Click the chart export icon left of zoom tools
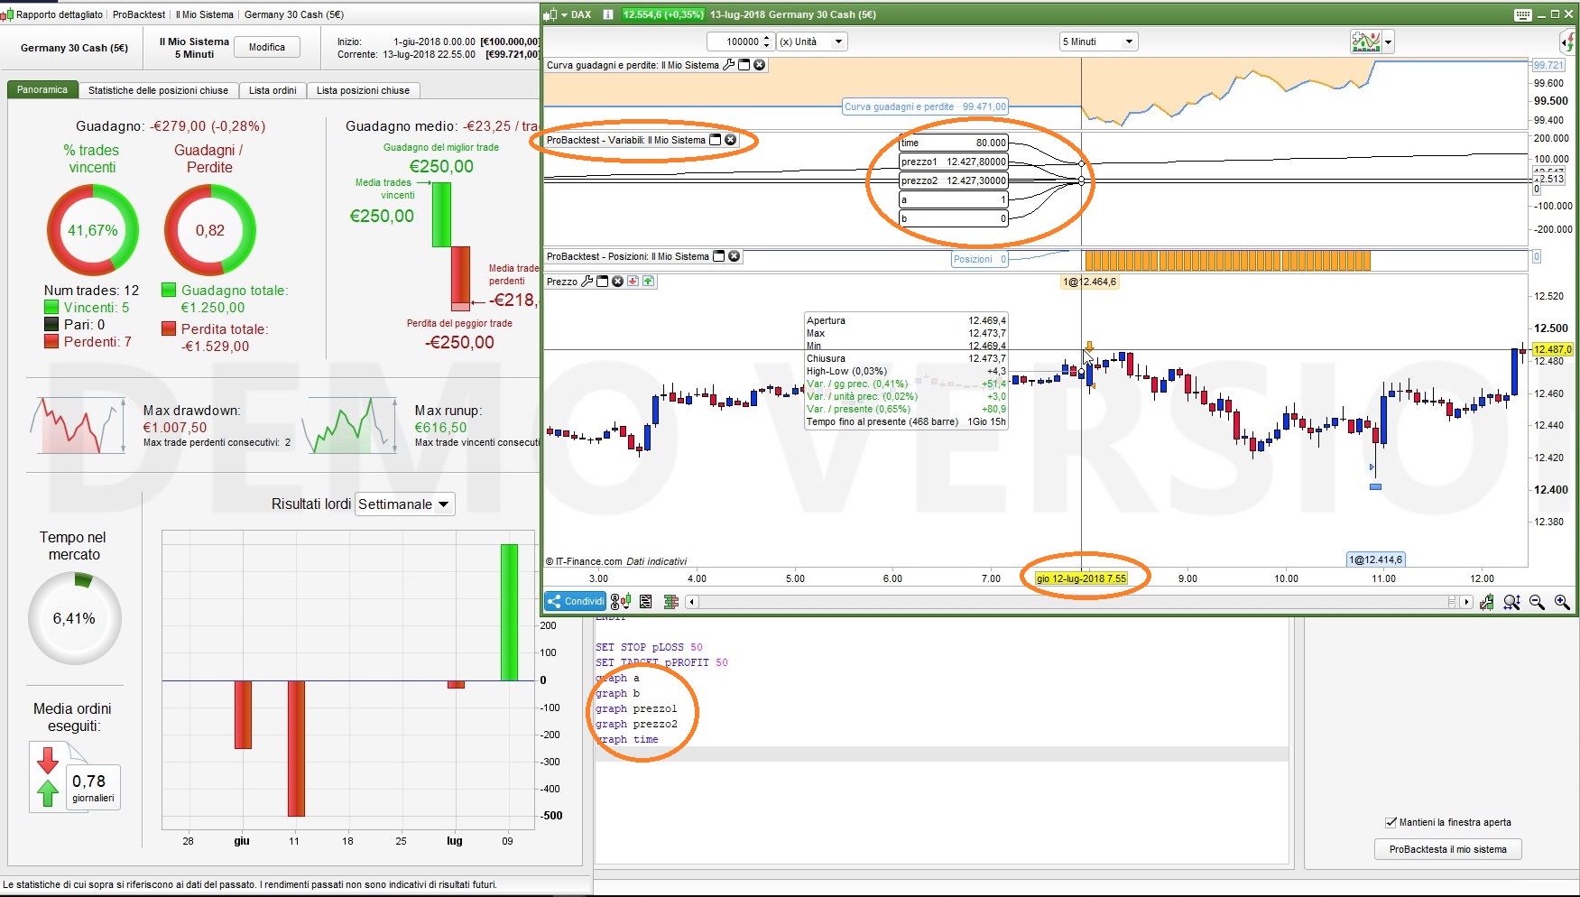1580x897 pixels. pyautogui.click(x=1487, y=602)
